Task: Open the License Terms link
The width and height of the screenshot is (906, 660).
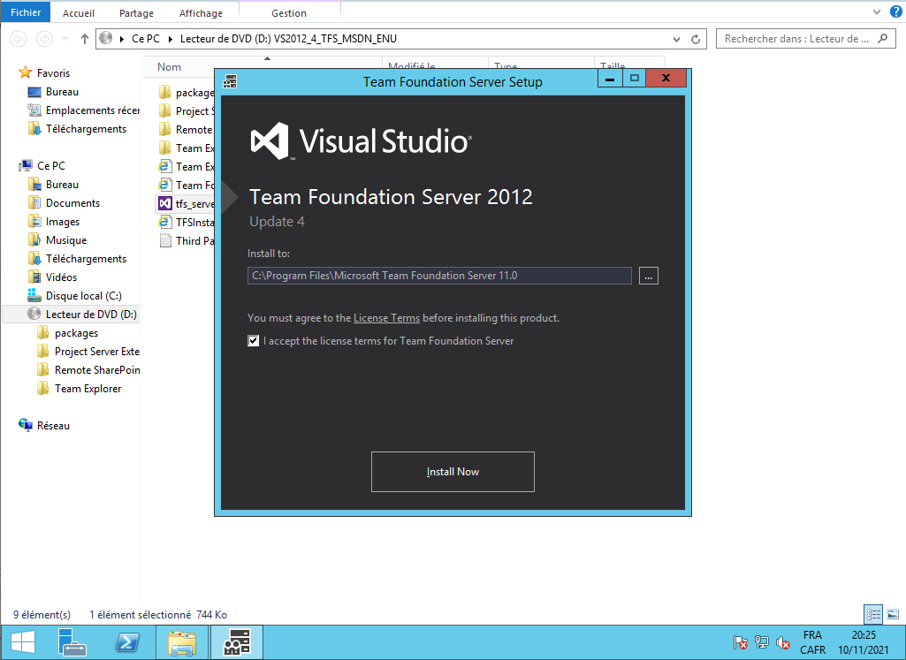Action: [x=386, y=318]
